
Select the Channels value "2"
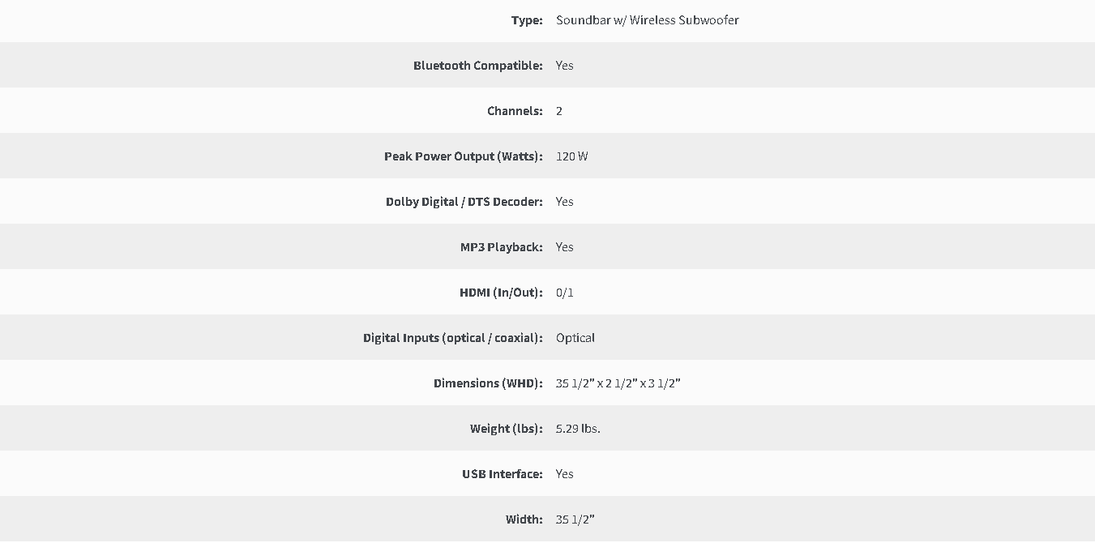[x=559, y=111]
